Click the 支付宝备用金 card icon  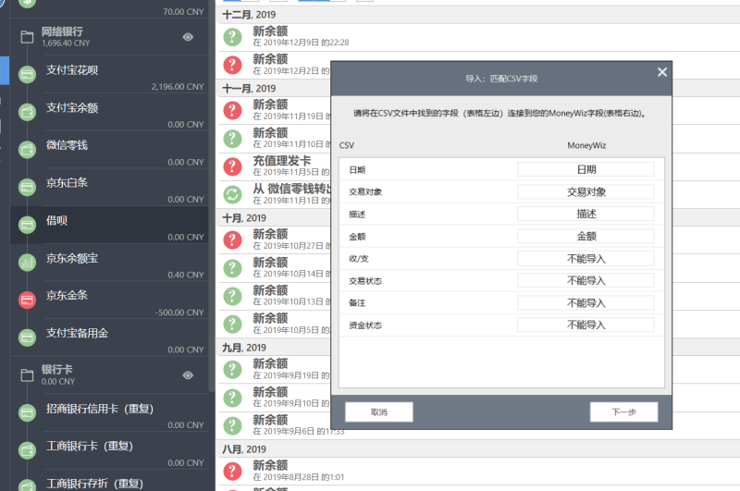27,338
